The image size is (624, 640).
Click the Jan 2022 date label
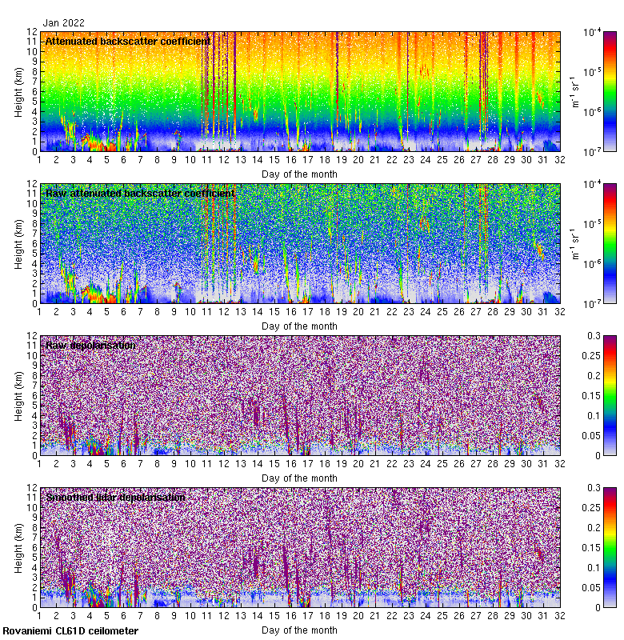[x=63, y=23]
